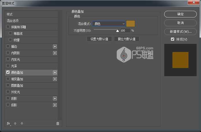
Task: Enable the 斜面和浮雕 checkbox
Action: (x=8, y=27)
